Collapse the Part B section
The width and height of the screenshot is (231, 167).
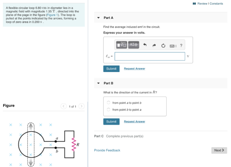[x=99, y=83]
